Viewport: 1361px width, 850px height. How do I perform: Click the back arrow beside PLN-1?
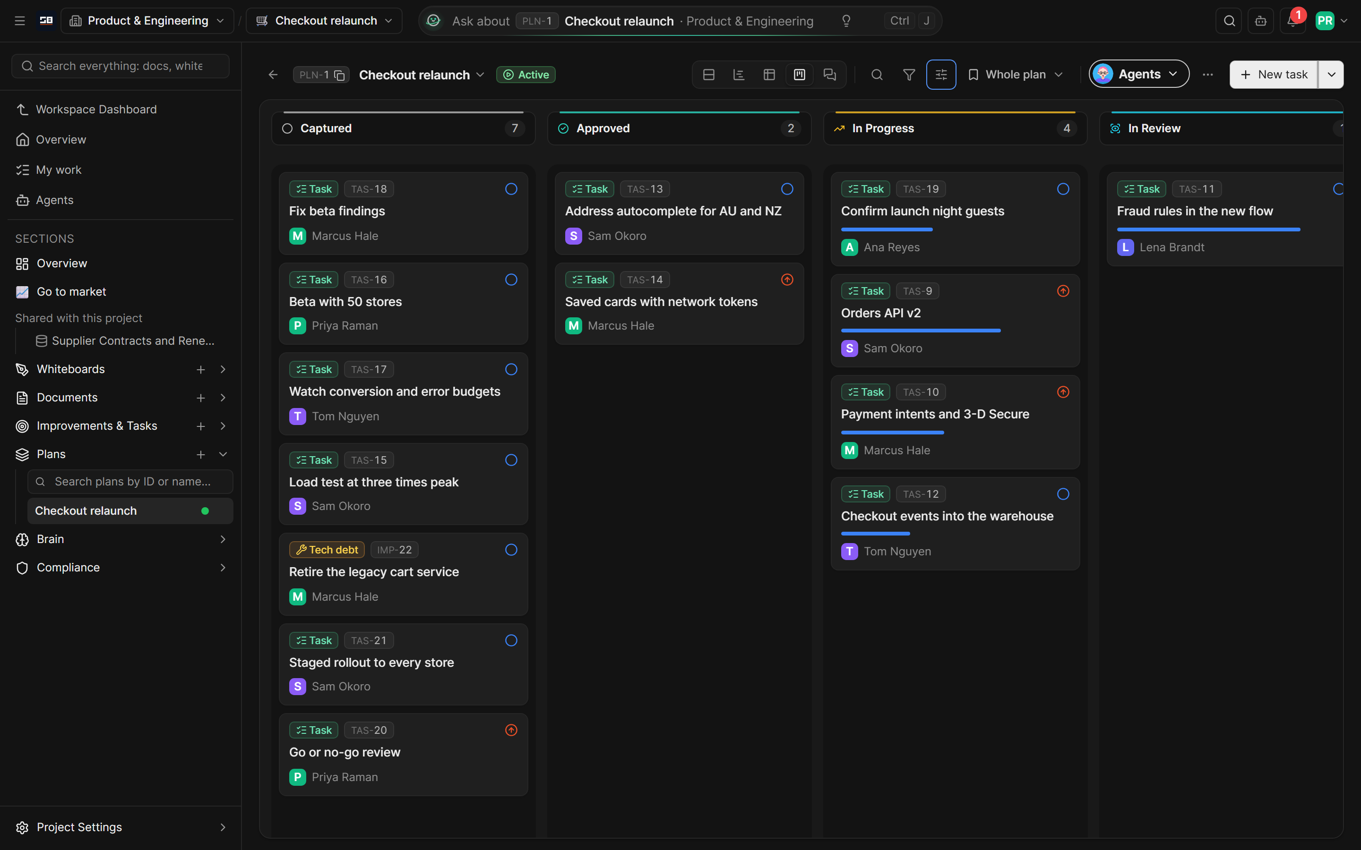click(273, 75)
